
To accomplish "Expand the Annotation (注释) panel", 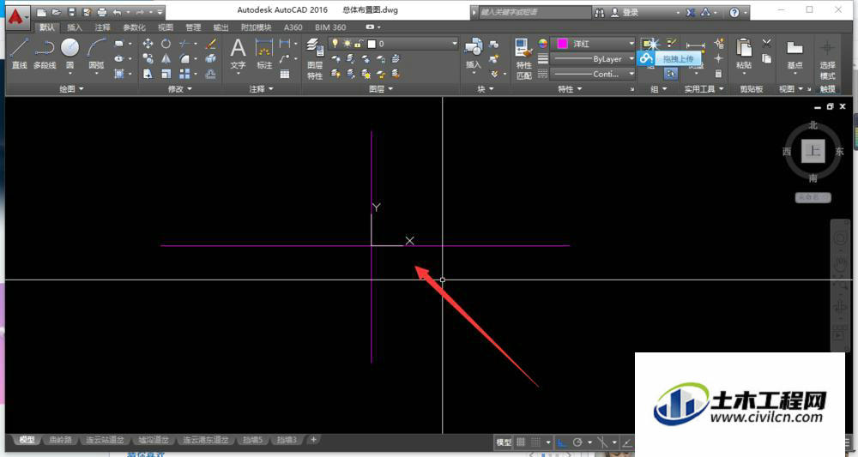I will coord(261,88).
